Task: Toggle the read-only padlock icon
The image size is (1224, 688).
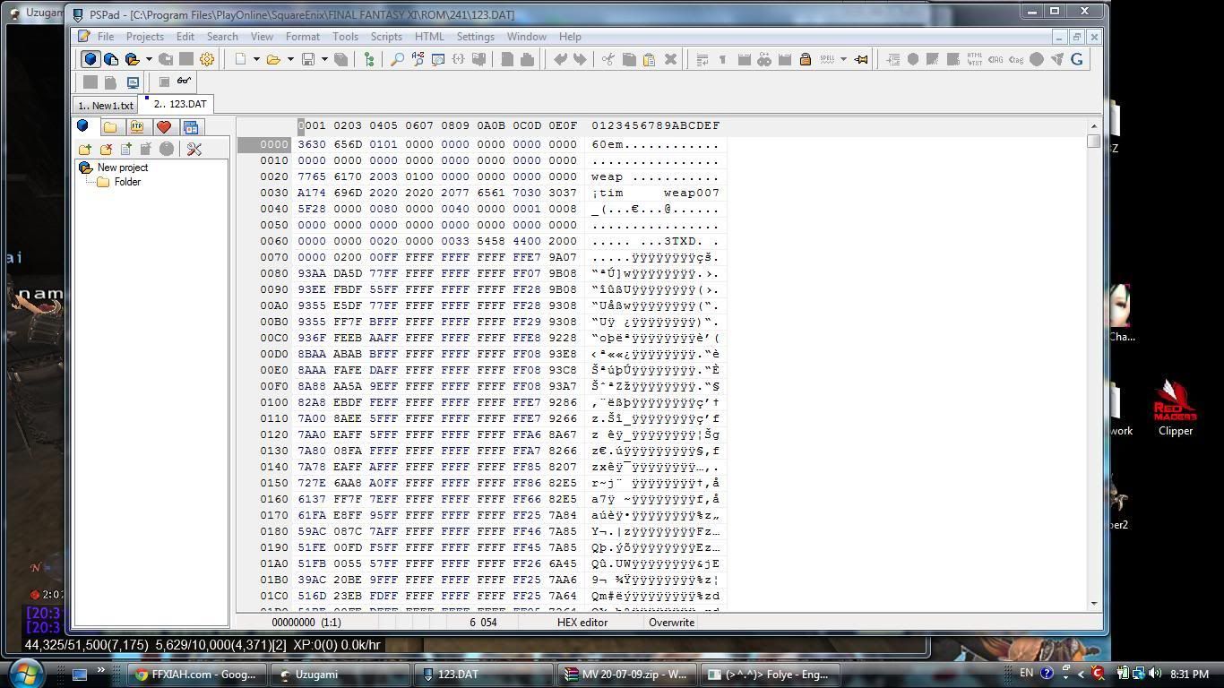Action: click(x=805, y=59)
